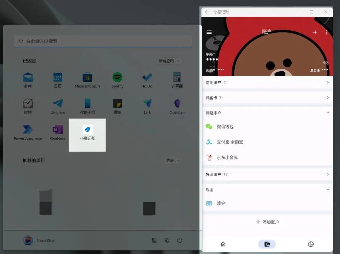Collapse the 网络账户 section
The image size is (340, 254).
coord(267,113)
